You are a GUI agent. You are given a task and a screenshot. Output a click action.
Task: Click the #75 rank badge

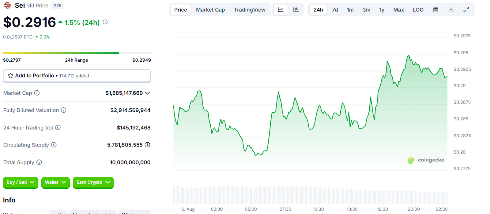pos(57,5)
